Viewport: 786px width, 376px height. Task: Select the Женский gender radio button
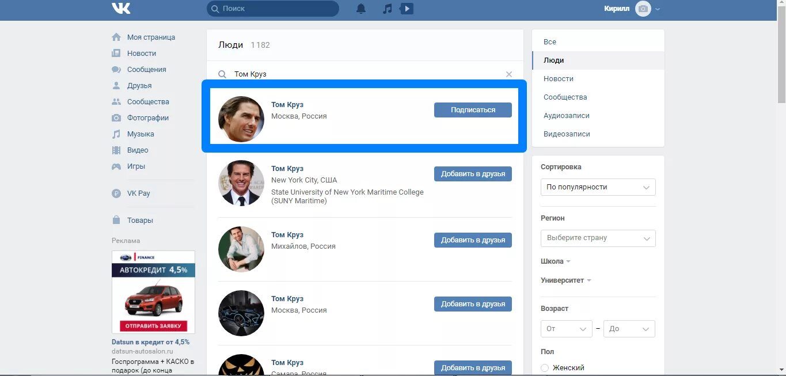point(545,367)
